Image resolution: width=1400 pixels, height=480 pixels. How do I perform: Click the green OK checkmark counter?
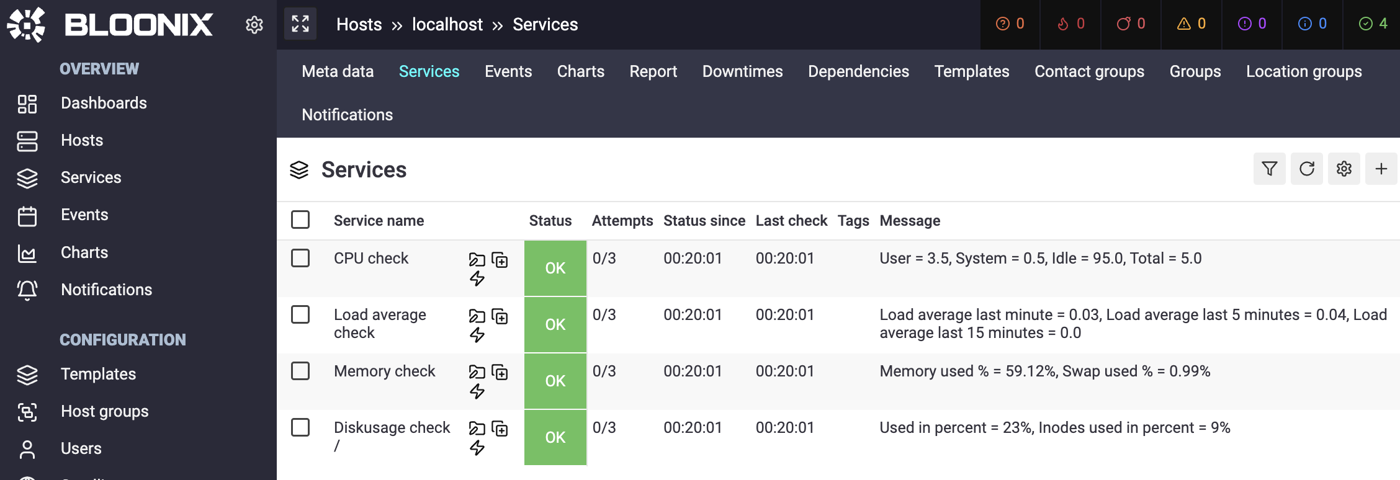[x=1373, y=24]
